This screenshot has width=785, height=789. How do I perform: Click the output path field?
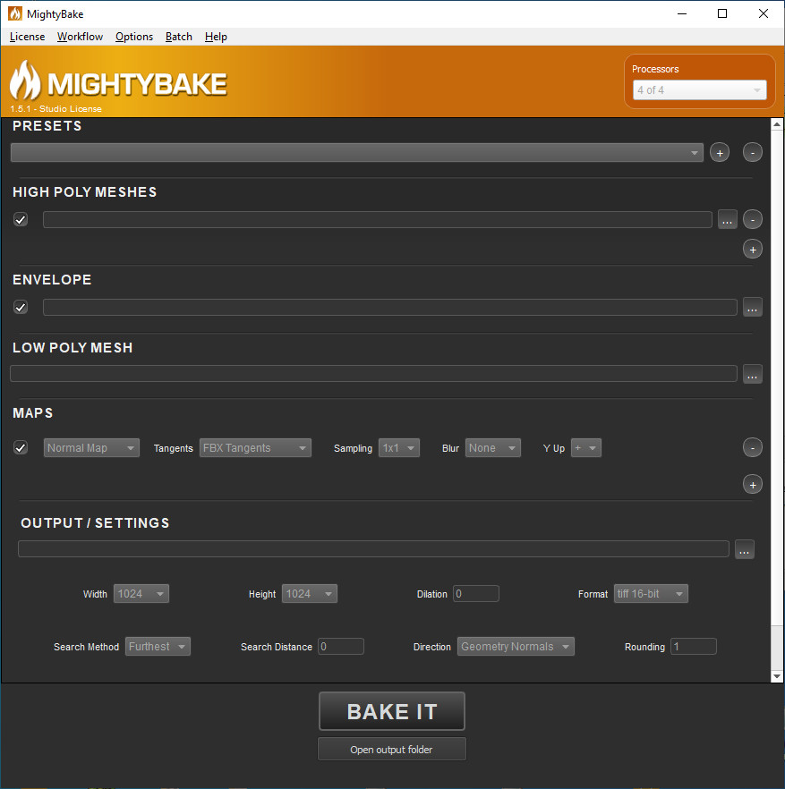point(373,549)
